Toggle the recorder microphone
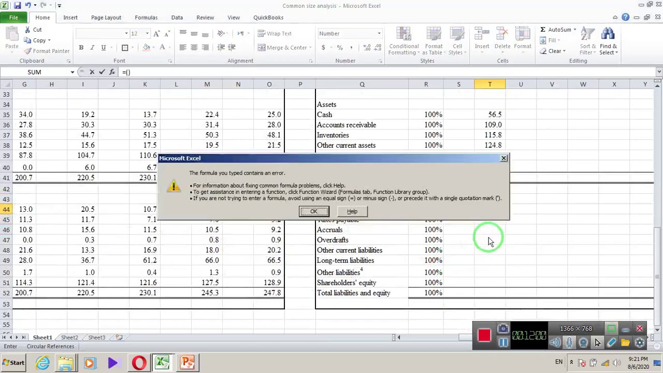This screenshot has width=663, height=373. 569,342
